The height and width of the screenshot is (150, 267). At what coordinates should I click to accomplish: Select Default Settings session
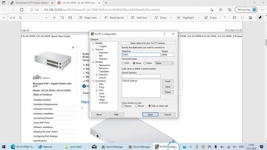coord(130,81)
